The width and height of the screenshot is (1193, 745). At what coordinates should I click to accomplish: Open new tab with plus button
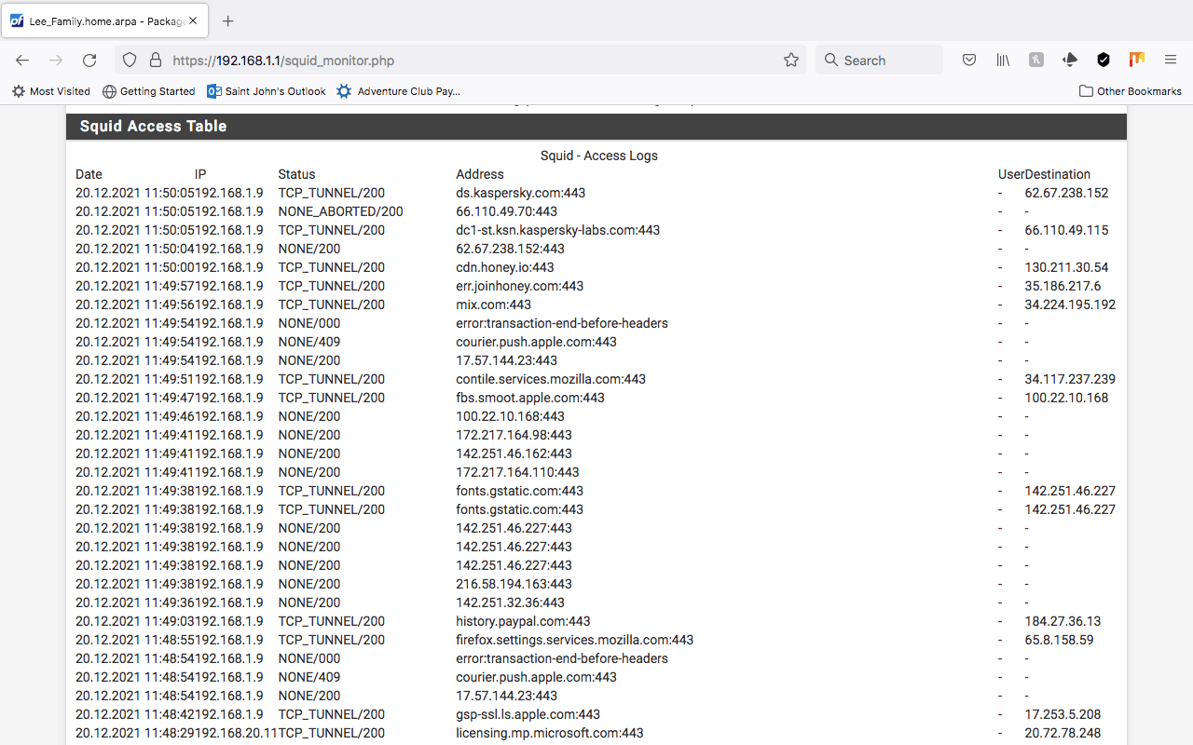coord(228,20)
